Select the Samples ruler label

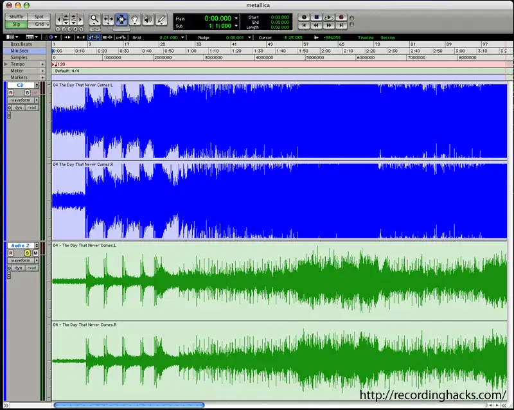click(x=19, y=58)
